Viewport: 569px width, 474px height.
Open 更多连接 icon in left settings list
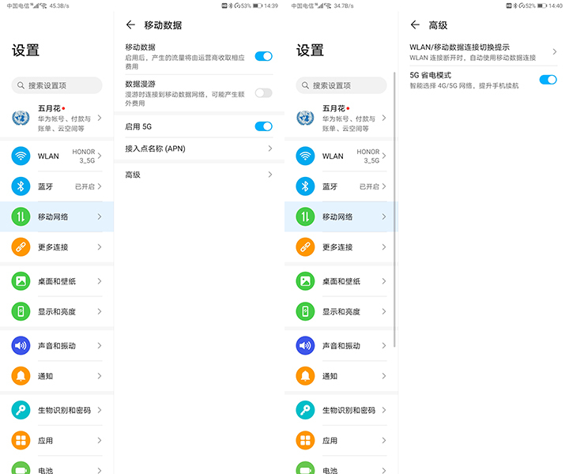click(21, 247)
